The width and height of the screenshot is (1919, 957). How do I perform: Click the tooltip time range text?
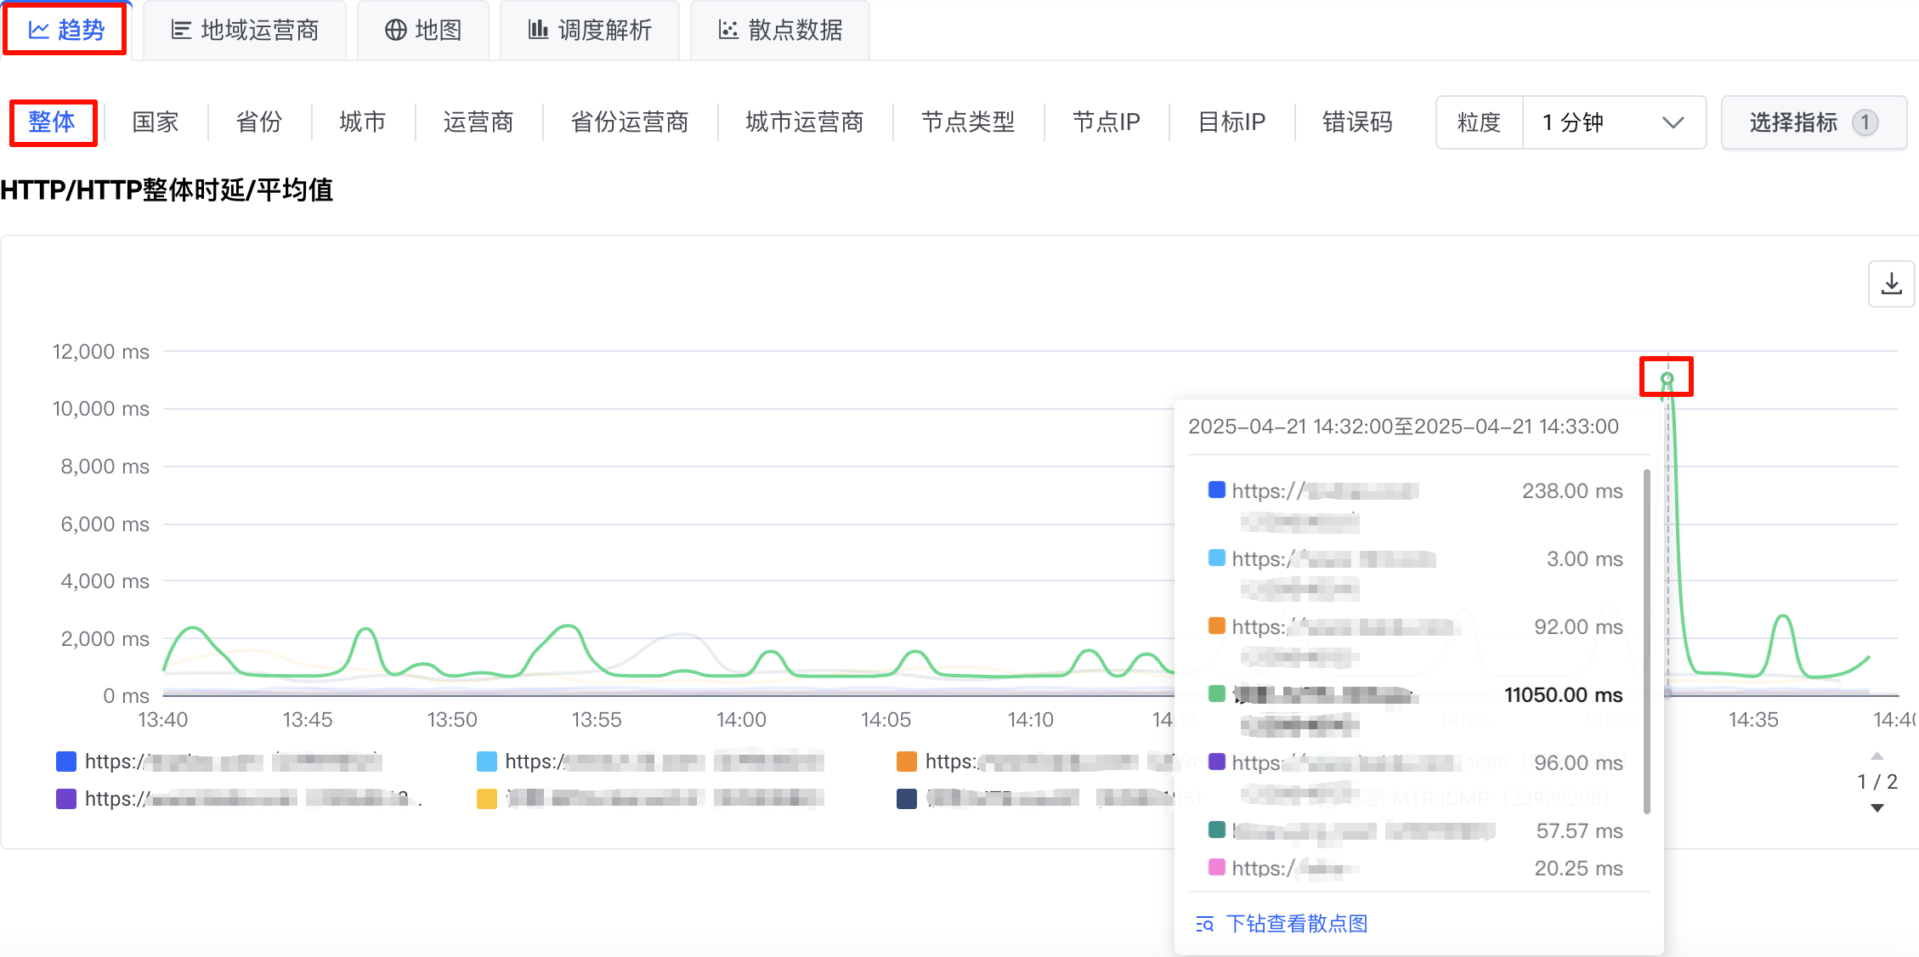pyautogui.click(x=1403, y=427)
